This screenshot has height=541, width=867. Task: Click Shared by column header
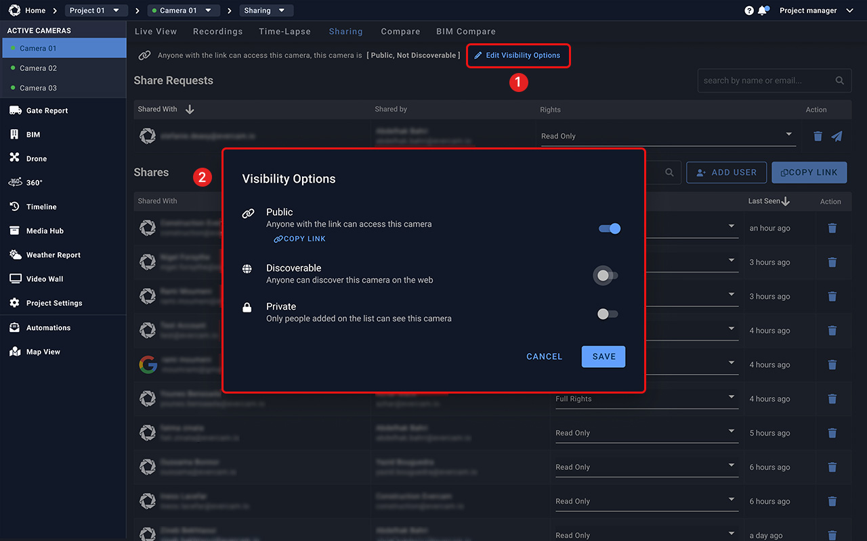(391, 109)
